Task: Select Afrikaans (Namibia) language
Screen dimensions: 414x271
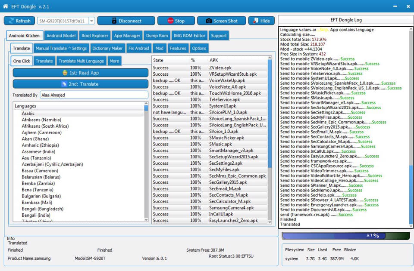Action: [41, 120]
